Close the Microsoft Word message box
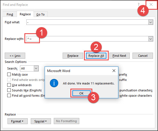Image resolution: width=158 pixels, height=131 pixels. 114,71
